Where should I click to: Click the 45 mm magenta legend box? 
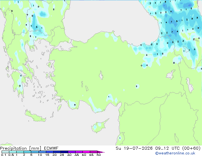coord(94,152)
